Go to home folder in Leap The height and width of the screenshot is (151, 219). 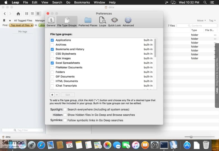point(18,14)
